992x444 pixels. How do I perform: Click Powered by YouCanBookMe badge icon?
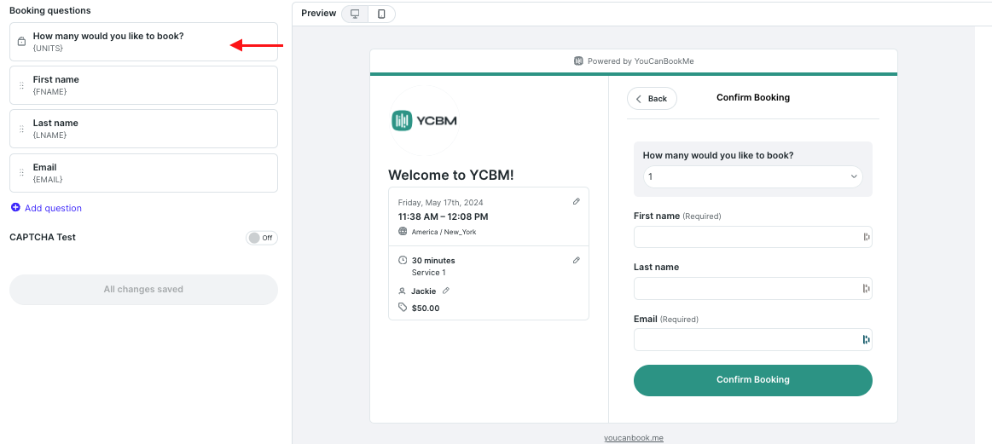tap(578, 61)
